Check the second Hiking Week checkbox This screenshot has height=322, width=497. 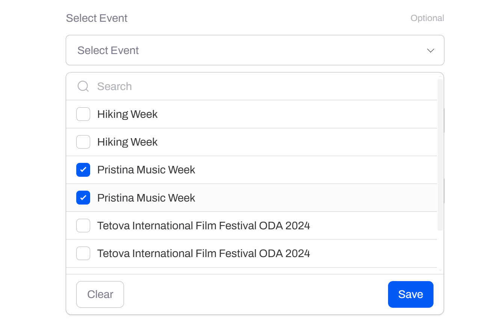click(83, 142)
